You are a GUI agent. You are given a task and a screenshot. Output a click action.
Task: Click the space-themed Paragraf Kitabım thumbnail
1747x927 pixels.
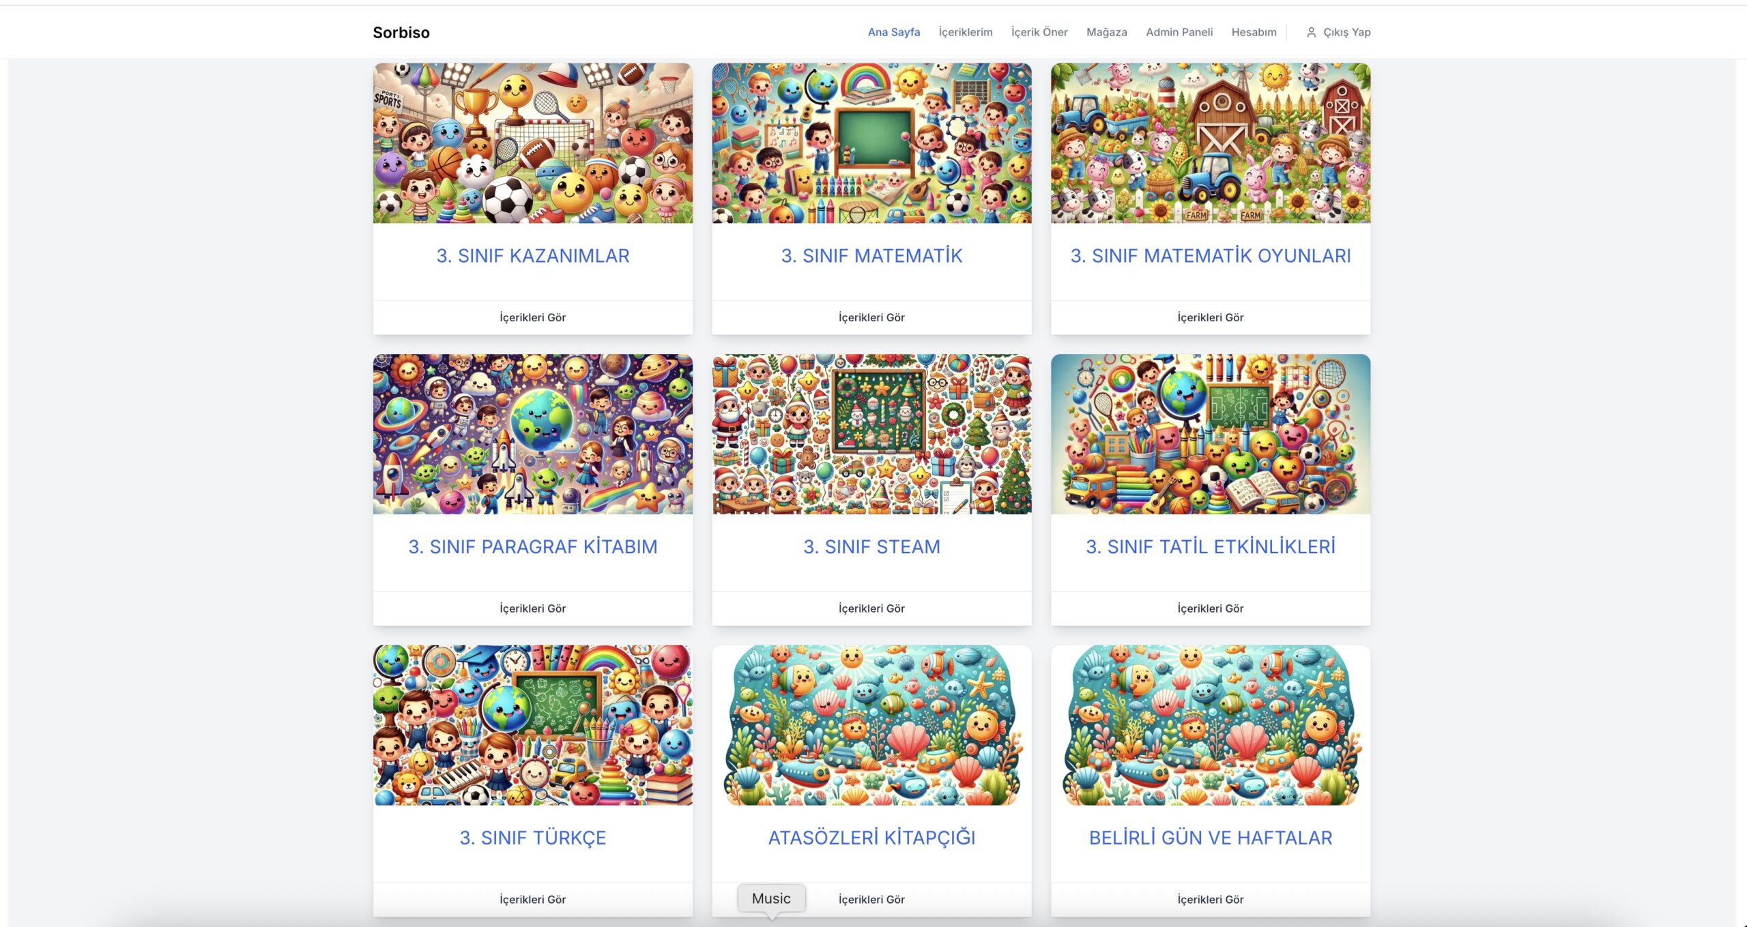532,434
